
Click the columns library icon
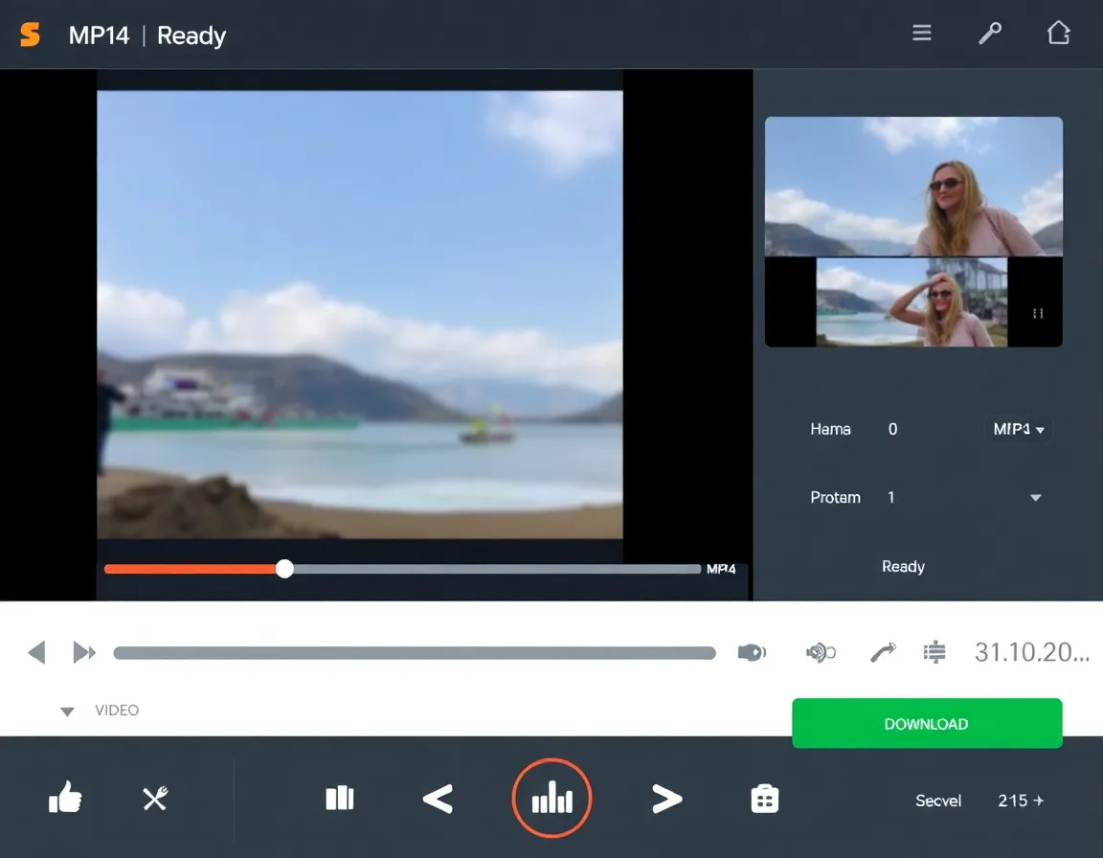coord(340,798)
